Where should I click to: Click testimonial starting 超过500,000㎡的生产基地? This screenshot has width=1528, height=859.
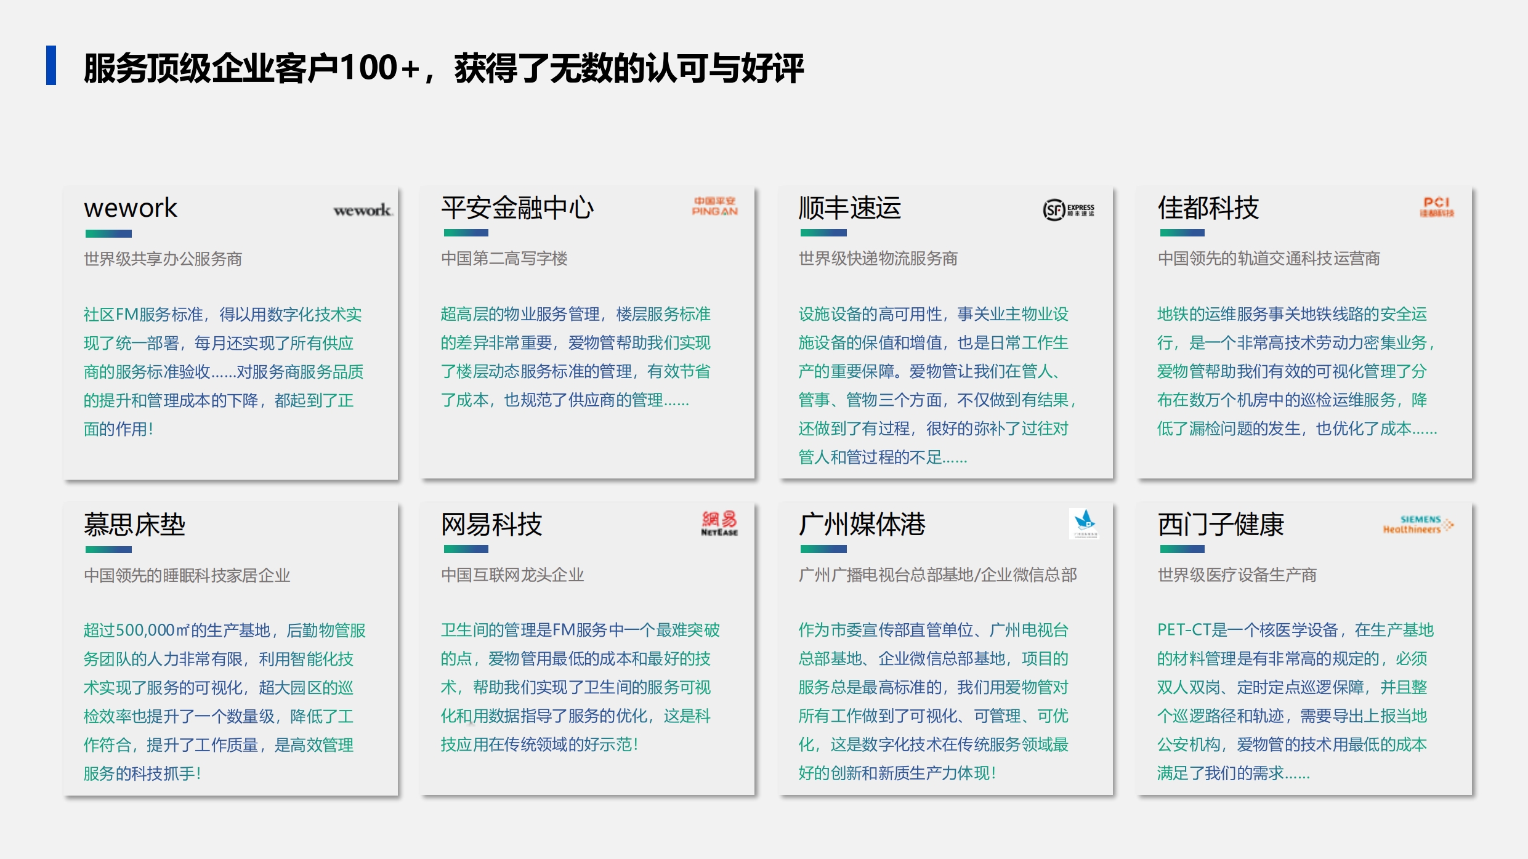(x=225, y=701)
